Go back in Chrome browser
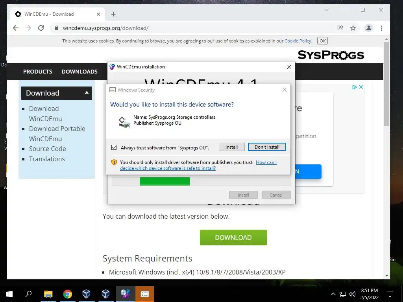The height and width of the screenshot is (302, 403). (16, 28)
